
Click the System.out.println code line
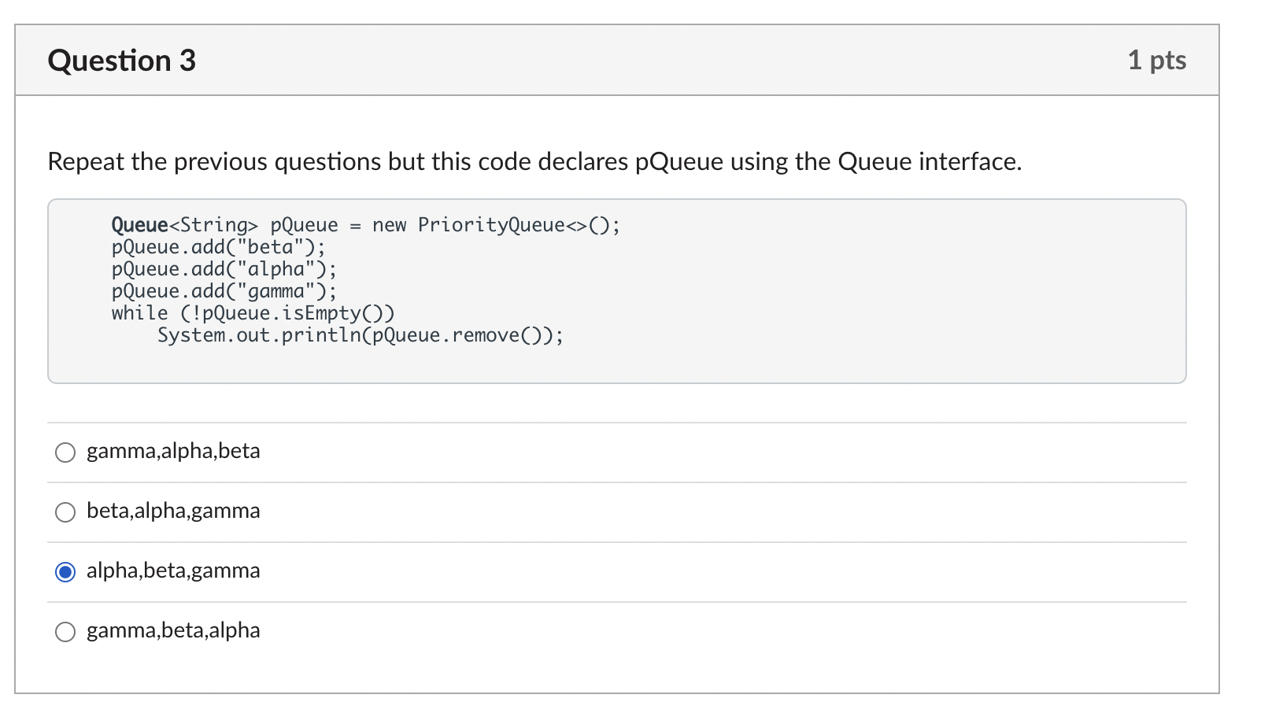(x=360, y=334)
